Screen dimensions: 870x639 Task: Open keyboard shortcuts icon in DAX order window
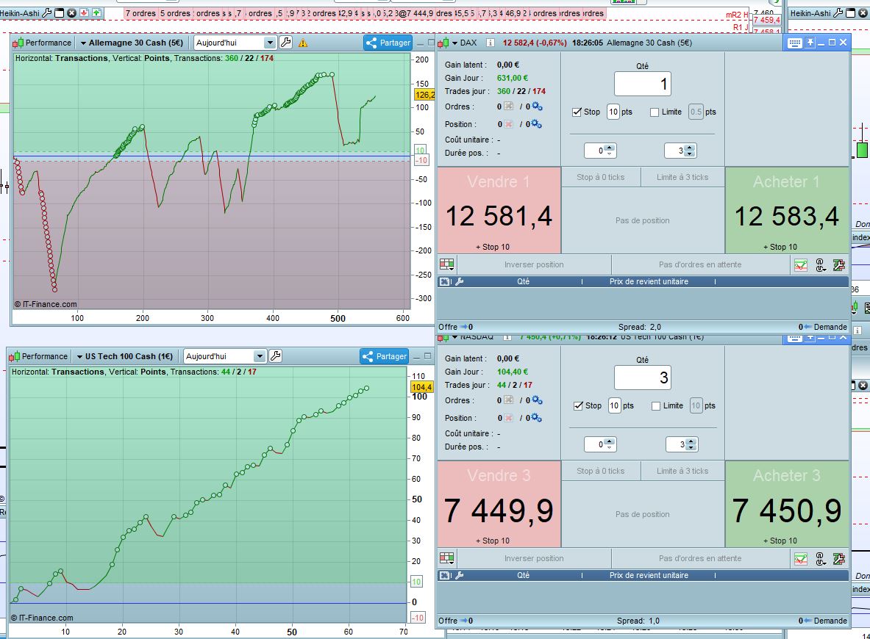click(x=794, y=43)
